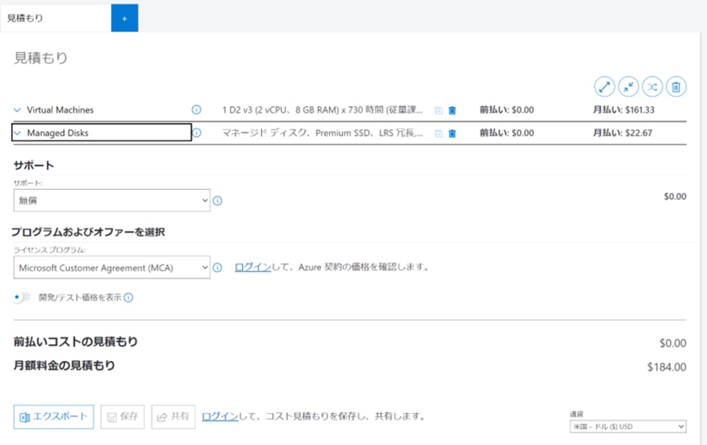Delete the Virtual Machines row via trash icon
Viewport: 707px width, 445px height.
point(452,110)
